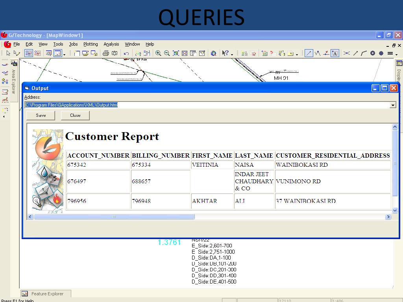Click the arc drawing tool icon

tap(364, 53)
